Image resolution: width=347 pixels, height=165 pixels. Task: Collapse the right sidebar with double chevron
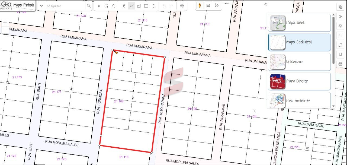coord(340,16)
